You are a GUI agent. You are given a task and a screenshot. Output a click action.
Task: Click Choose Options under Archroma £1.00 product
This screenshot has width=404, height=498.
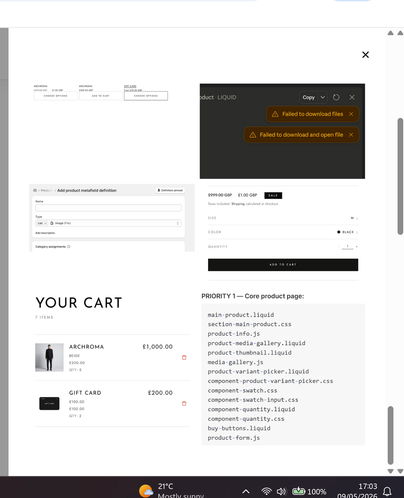(56, 96)
